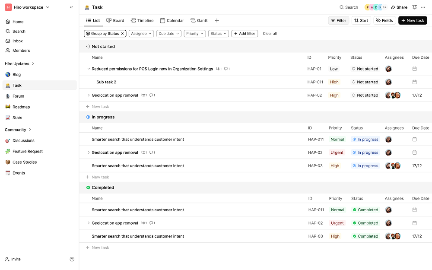The width and height of the screenshot is (432, 270).
Task: Open Hiro workspace switcher dropdown
Action: (x=27, y=7)
